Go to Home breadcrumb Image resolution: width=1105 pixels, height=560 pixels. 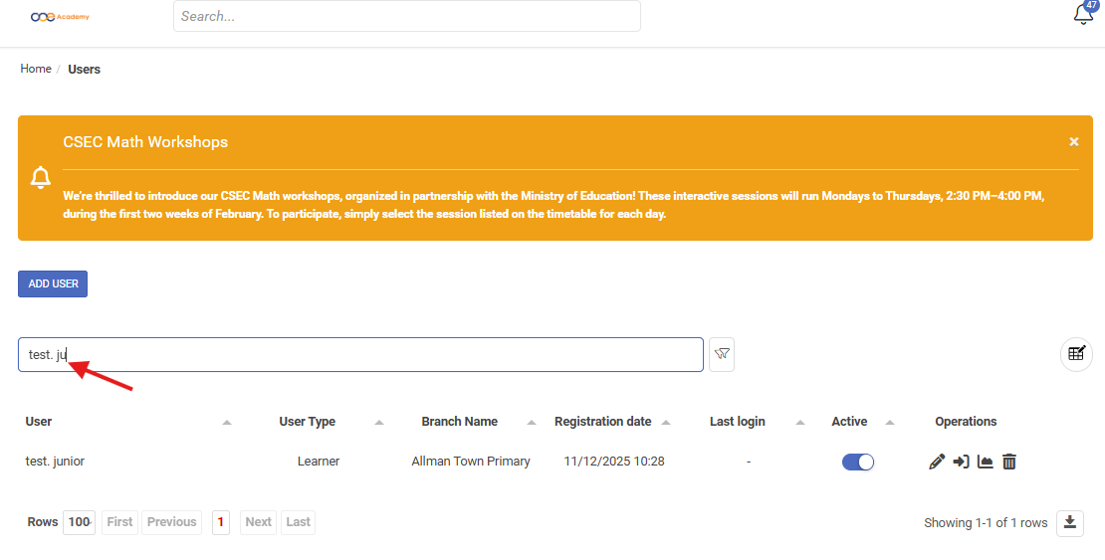point(36,69)
